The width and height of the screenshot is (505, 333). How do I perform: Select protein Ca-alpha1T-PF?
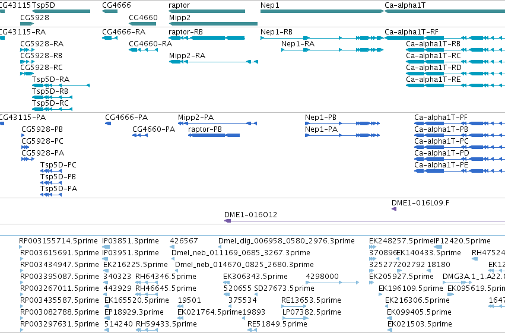(x=440, y=118)
